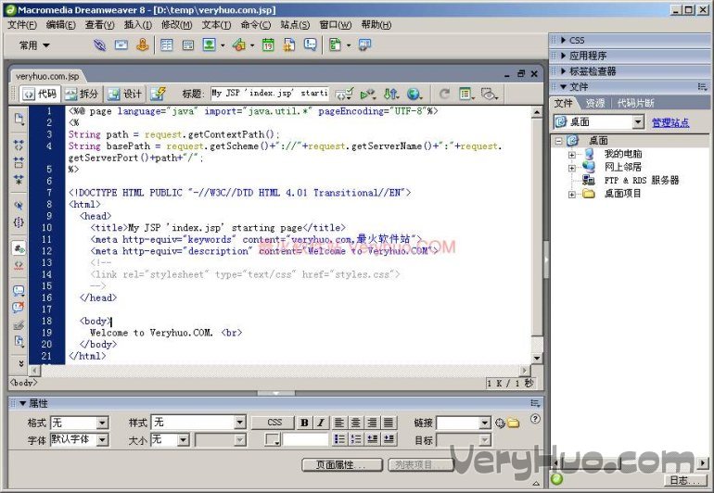This screenshot has height=493, width=714.
Task: Switch to the 资源 tab
Action: [594, 104]
